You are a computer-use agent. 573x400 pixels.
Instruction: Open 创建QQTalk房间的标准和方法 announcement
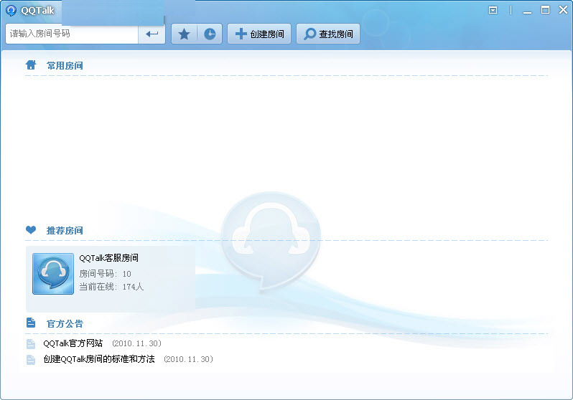tap(98, 359)
